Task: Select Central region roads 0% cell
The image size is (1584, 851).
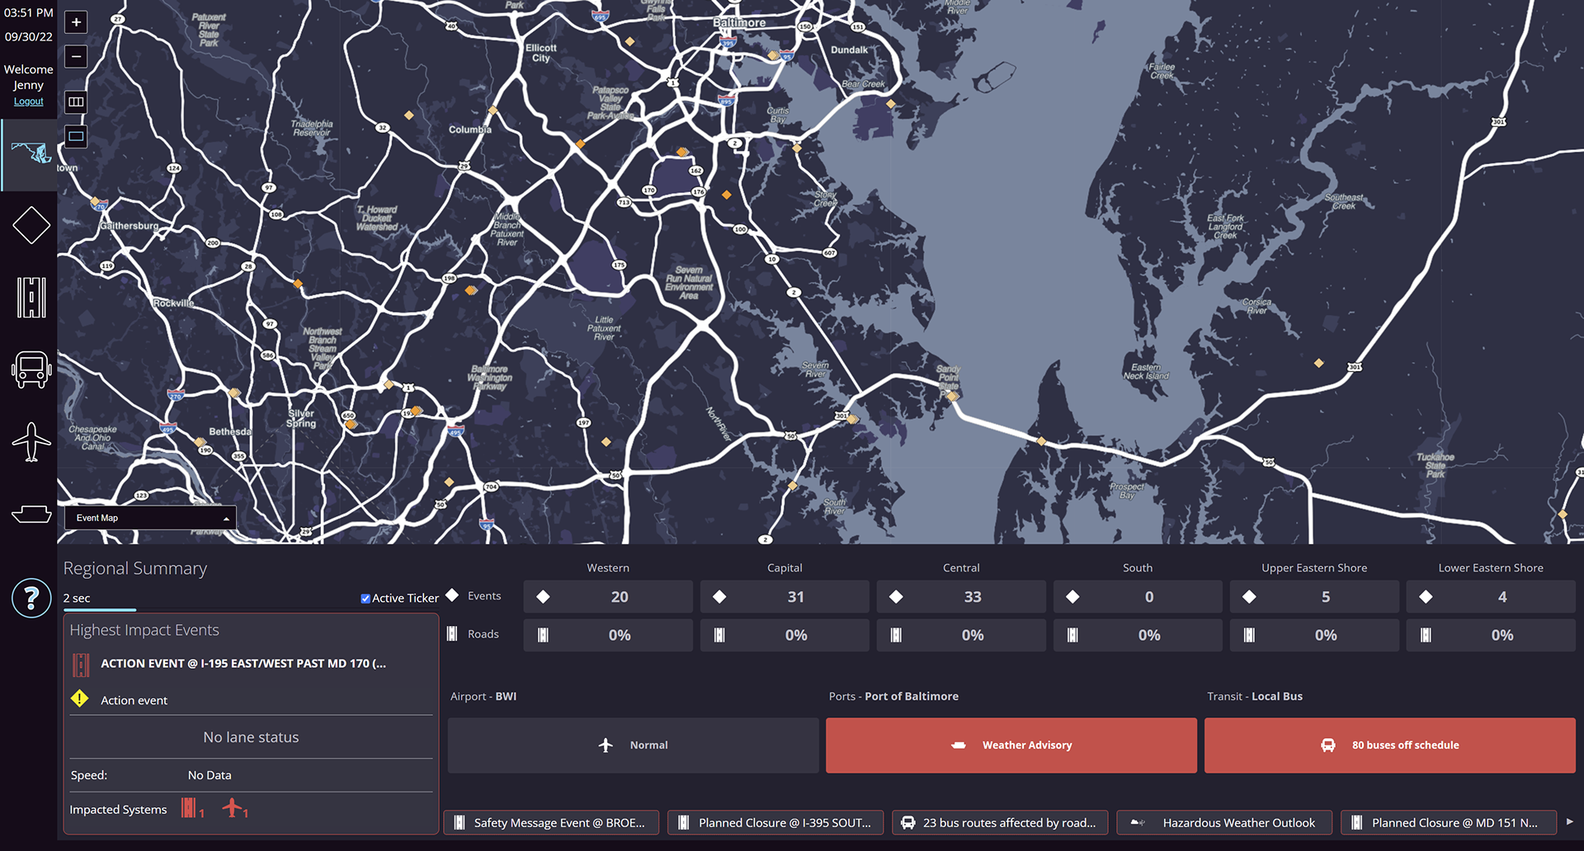Action: (961, 635)
